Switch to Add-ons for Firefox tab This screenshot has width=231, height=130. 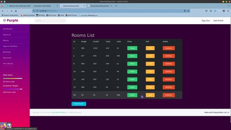coord(18,6)
